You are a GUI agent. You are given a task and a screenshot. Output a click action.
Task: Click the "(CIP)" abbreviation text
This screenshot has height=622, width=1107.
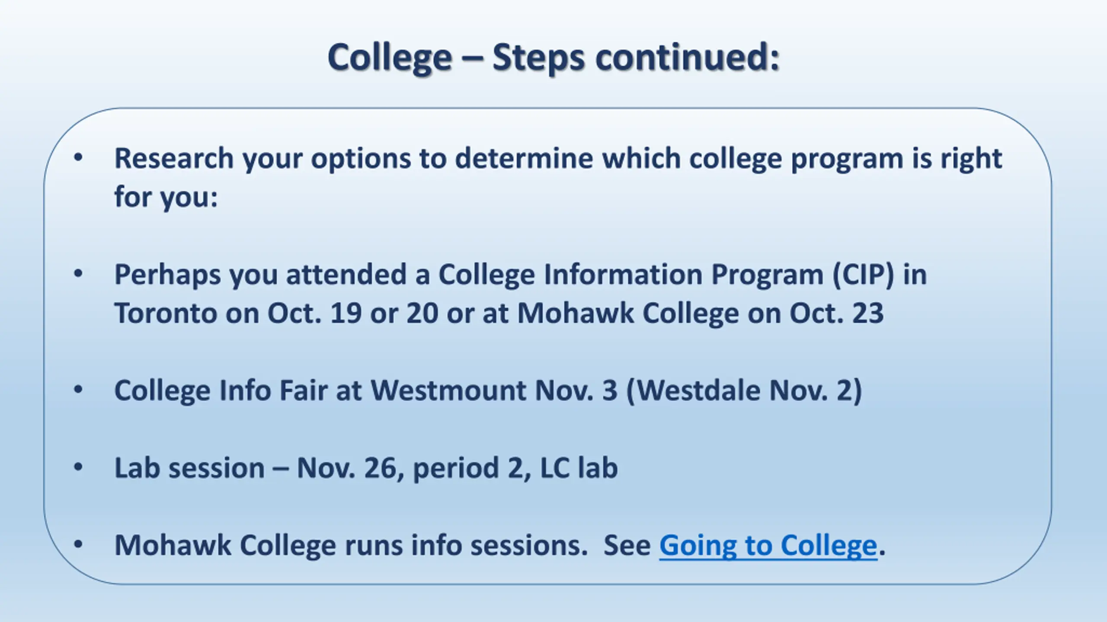[x=863, y=275]
